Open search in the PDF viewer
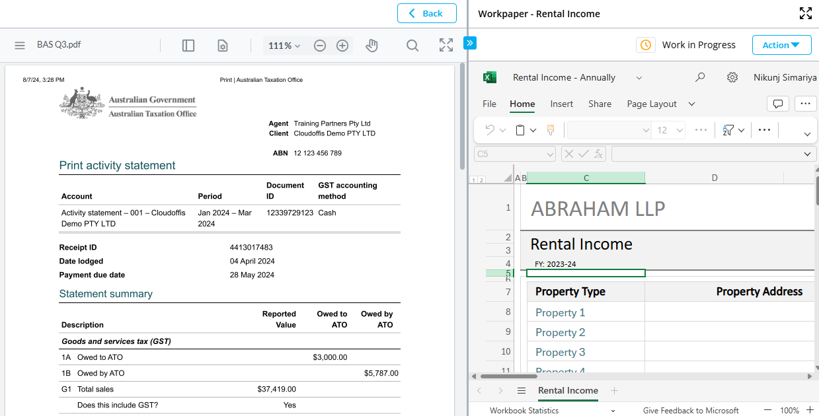The height and width of the screenshot is (416, 819). click(x=412, y=46)
